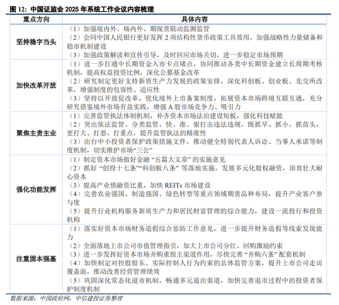Click the line containing "深化公募基金改革"
The image size is (339, 305).
pos(133,73)
